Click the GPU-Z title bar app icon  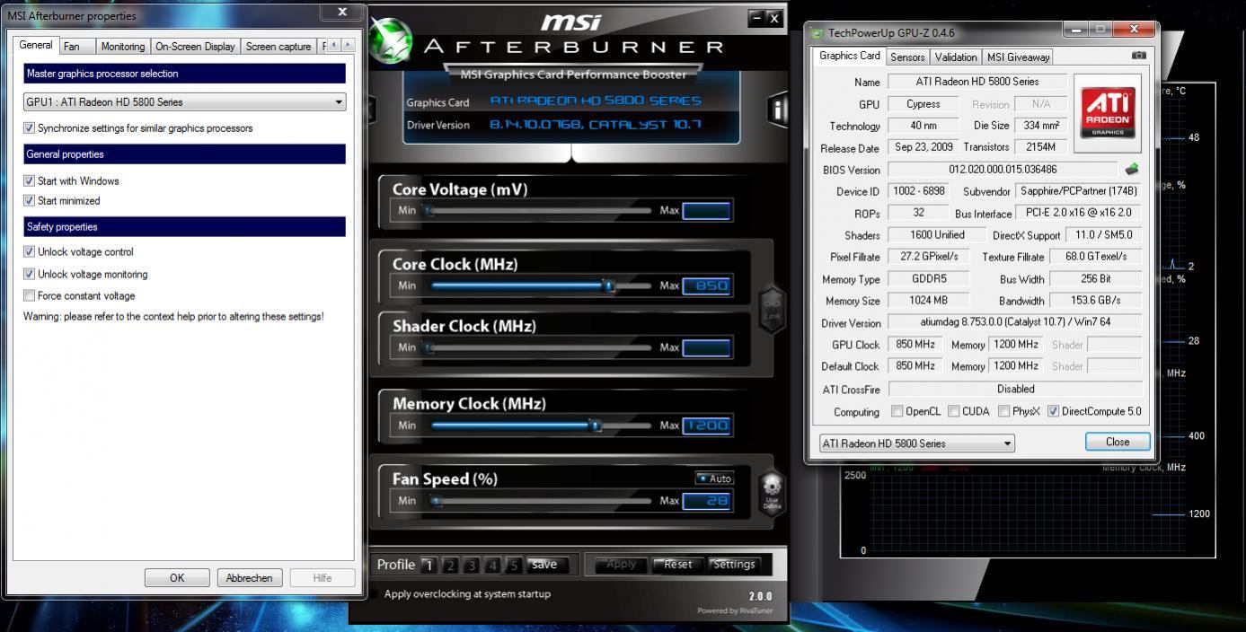point(817,33)
